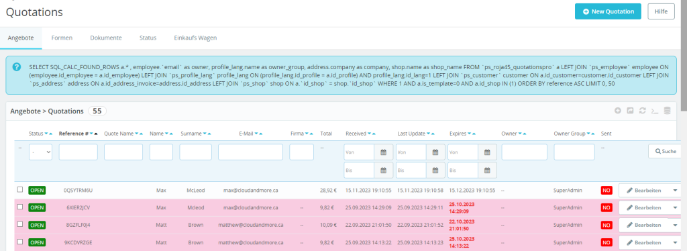Click the add new record plus icon

click(x=618, y=111)
